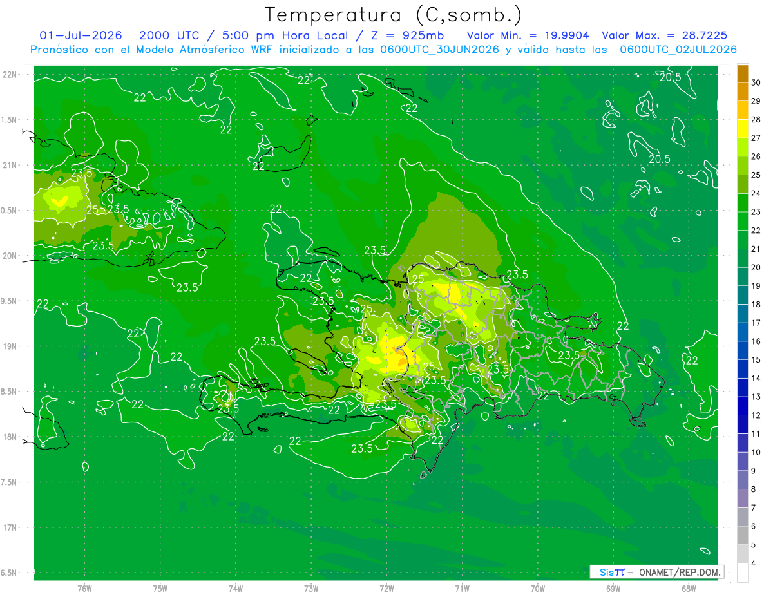
Task: Click the "17N" latitude axis label
Action: (10, 527)
